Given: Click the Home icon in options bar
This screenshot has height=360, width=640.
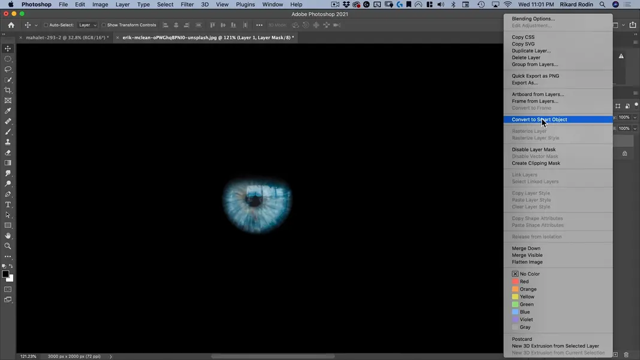Looking at the screenshot, I should (11, 25).
